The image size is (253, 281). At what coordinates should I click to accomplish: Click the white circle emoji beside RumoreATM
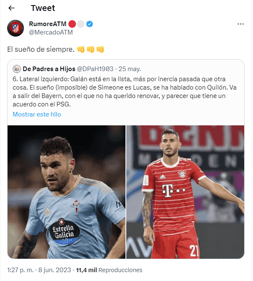pyautogui.click(x=81, y=24)
